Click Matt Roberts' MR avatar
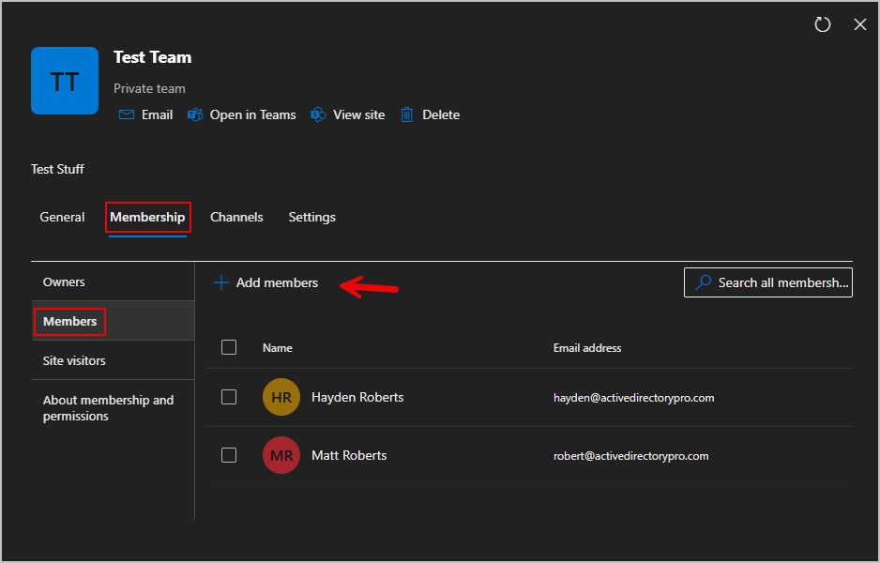 coord(281,455)
